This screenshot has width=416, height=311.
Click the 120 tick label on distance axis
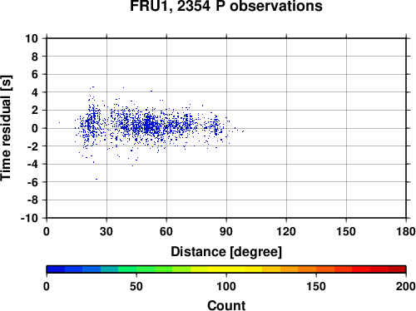pos(286,231)
